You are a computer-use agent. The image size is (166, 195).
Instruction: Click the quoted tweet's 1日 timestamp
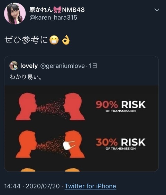[93, 66]
